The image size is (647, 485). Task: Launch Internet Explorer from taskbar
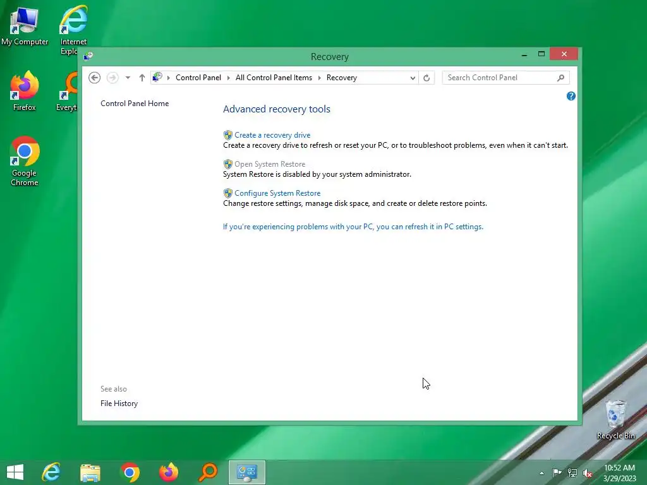coord(52,472)
